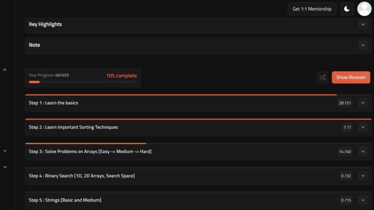Click the 28/31 counter on Step 1
The image size is (374, 210).
[x=345, y=103]
